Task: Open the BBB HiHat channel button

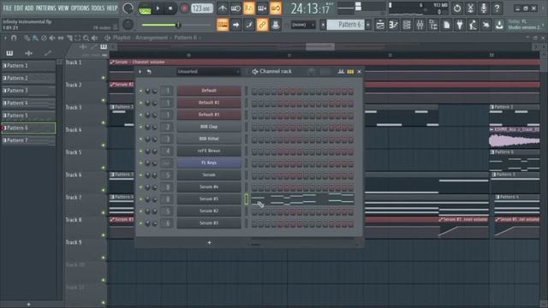Action: point(209,139)
